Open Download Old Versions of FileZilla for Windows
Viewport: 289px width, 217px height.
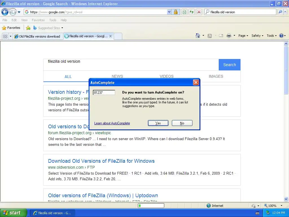101,161
